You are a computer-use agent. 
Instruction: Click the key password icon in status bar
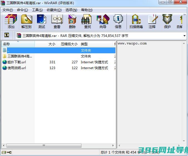9,152
